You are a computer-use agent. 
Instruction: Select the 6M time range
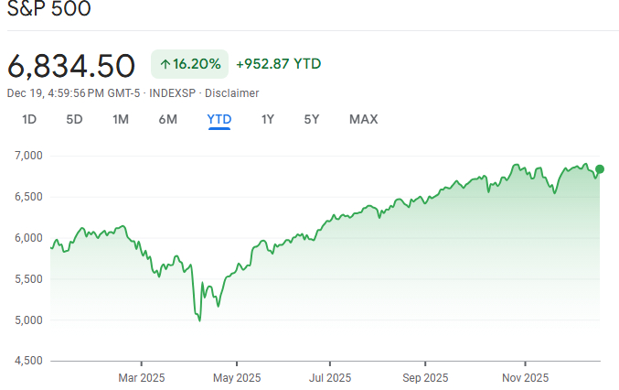167,119
